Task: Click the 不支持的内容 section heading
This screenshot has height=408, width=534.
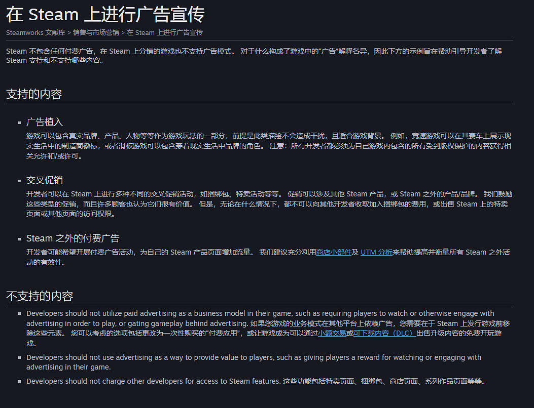Action: point(40,296)
